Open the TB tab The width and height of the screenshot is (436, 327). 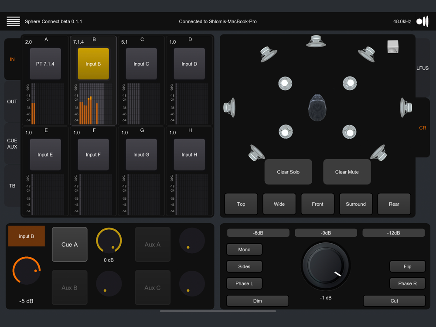[12, 186]
